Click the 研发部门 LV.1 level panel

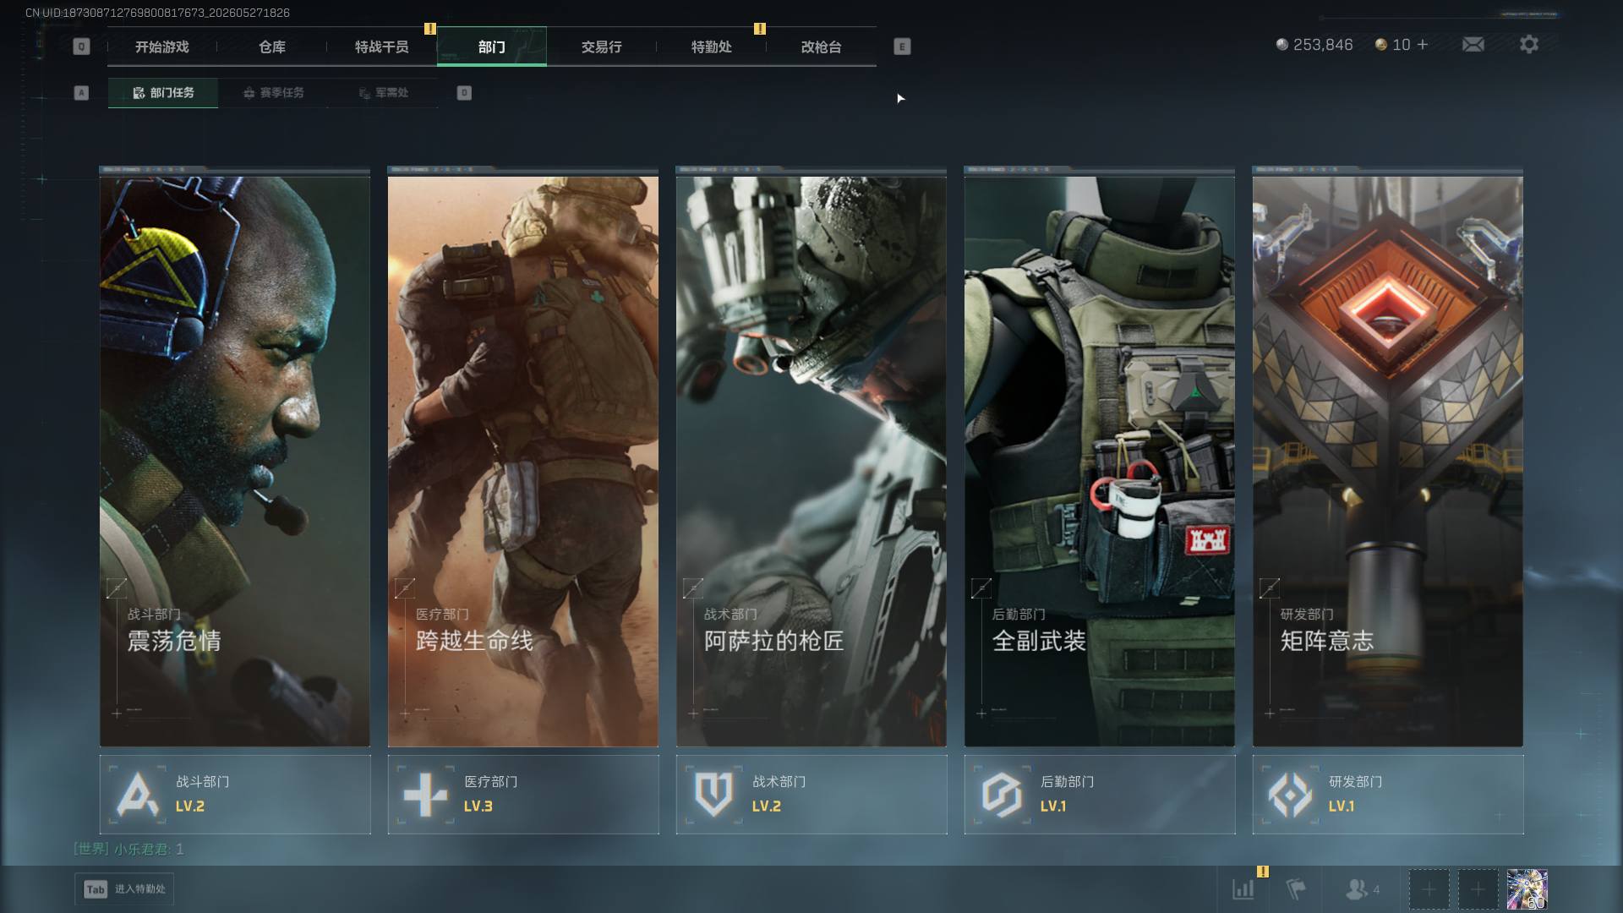pos(1388,795)
